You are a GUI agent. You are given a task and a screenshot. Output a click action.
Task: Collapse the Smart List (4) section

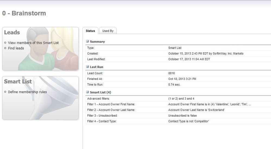tap(87, 92)
